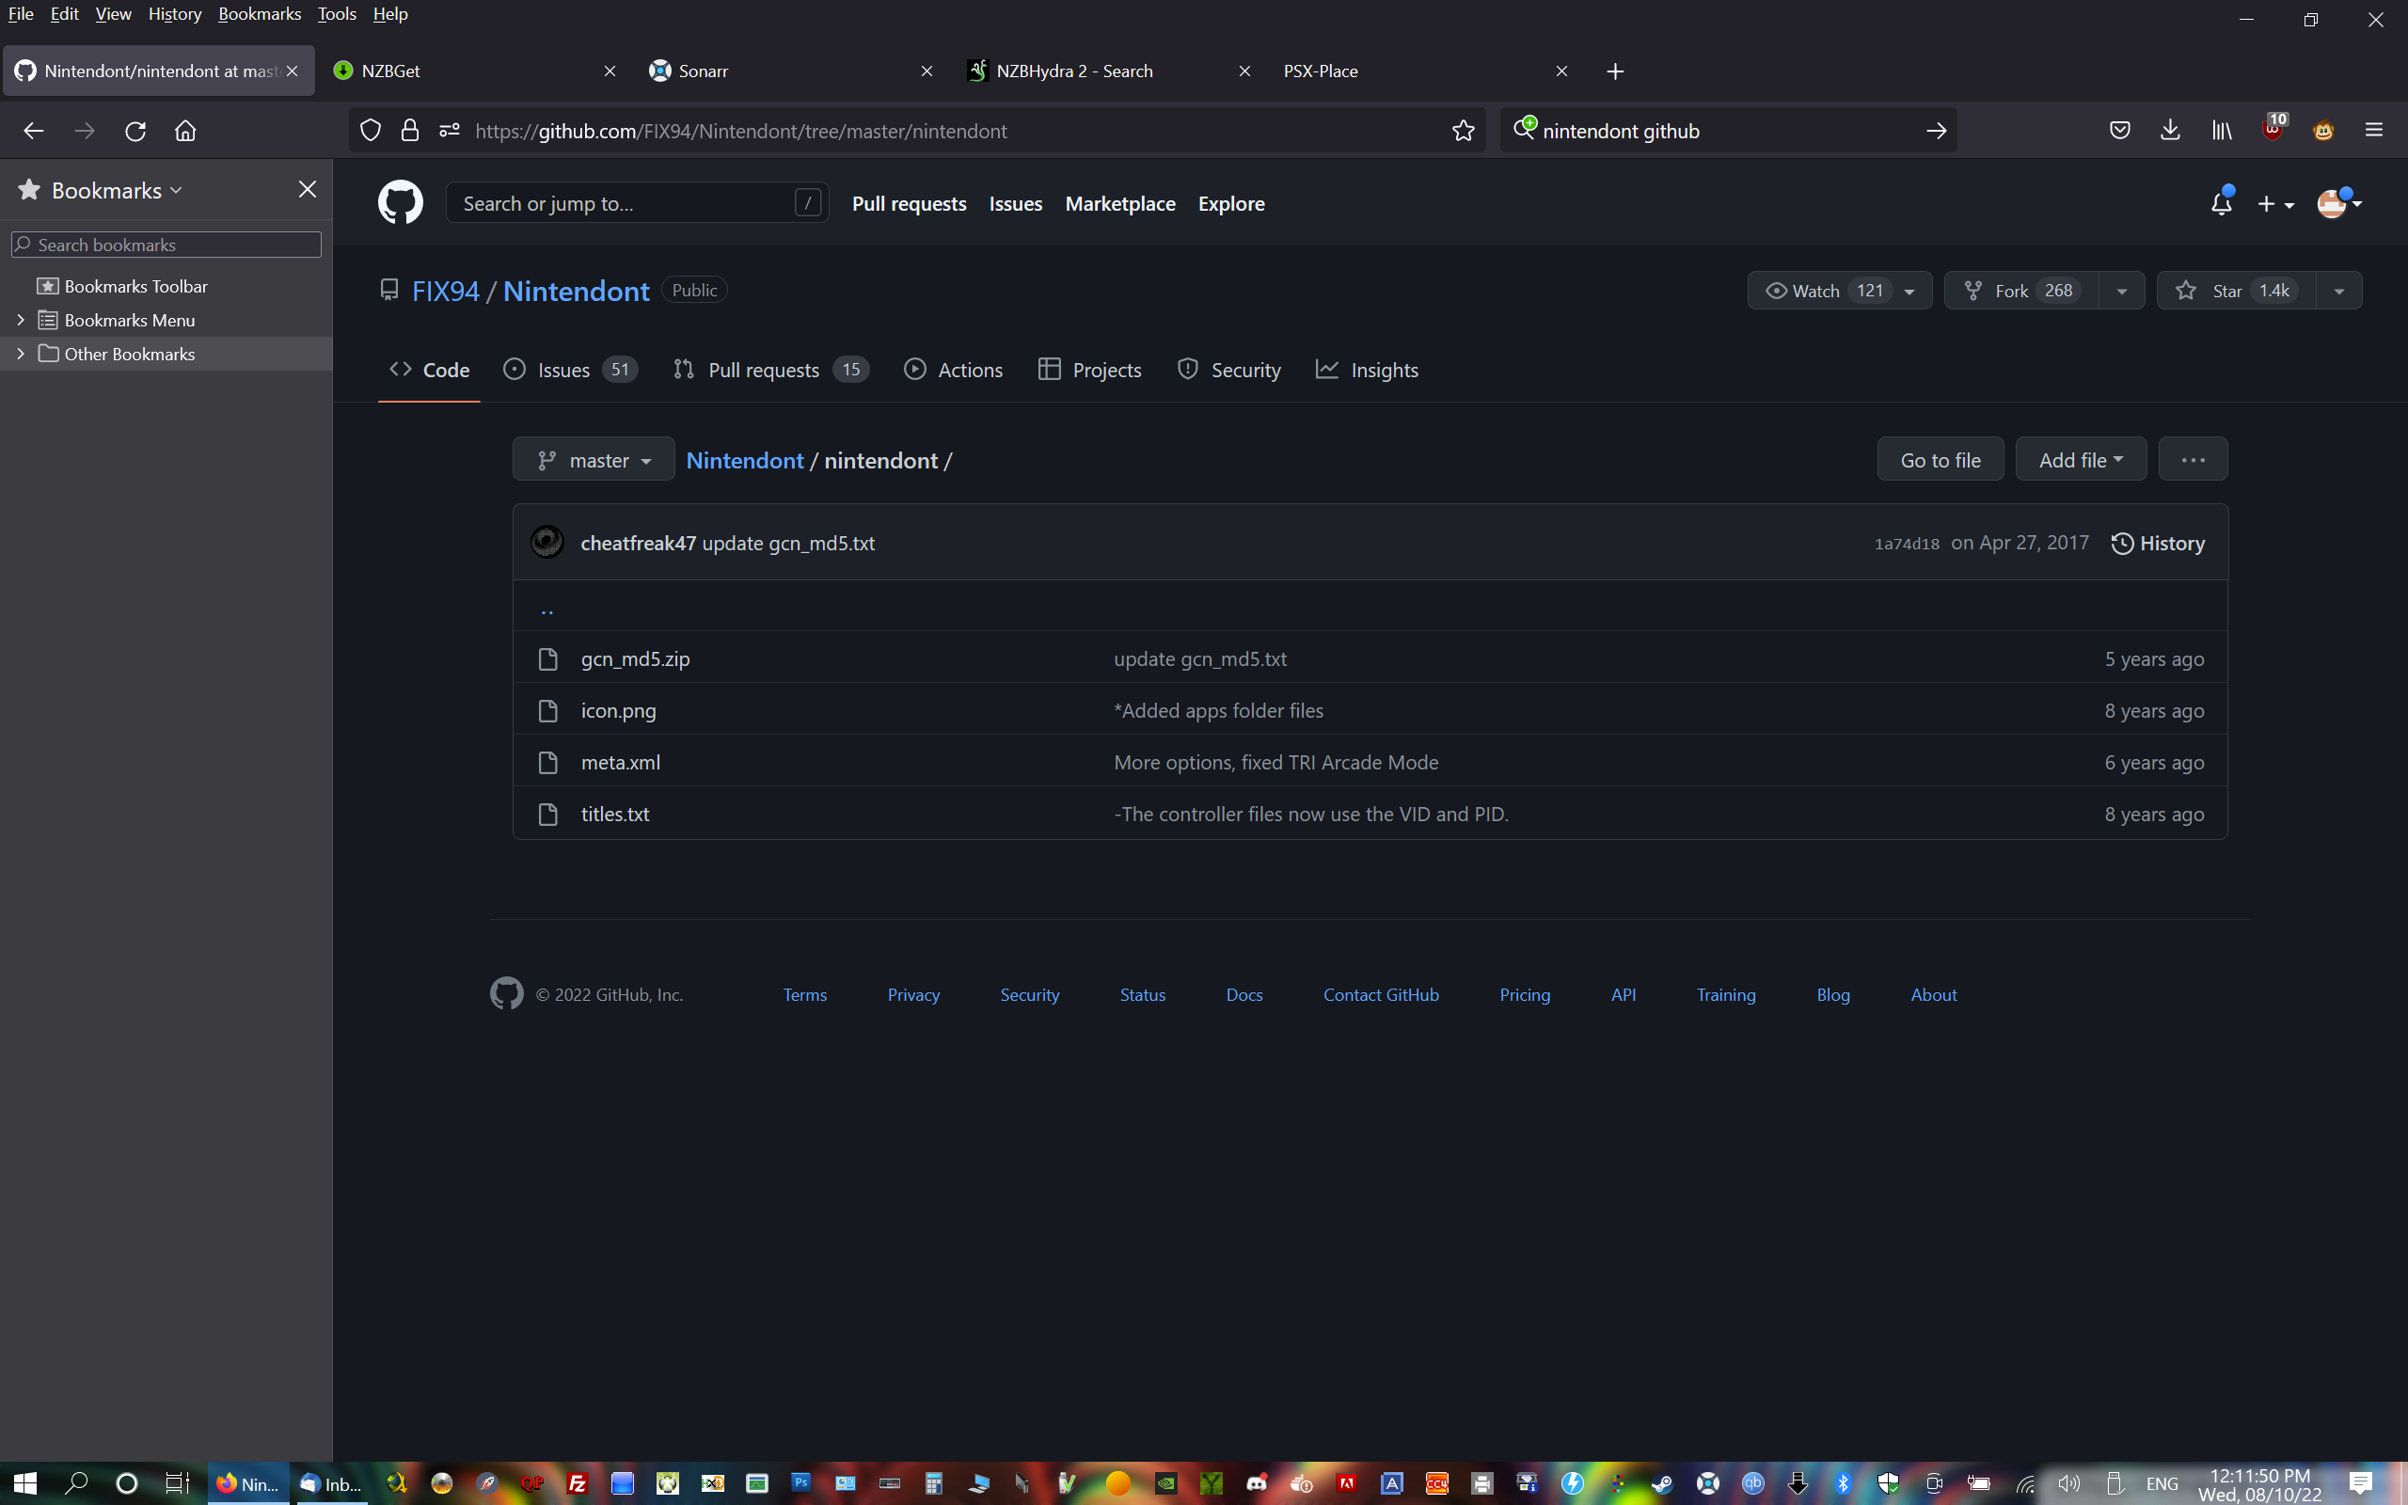Viewport: 2408px width, 1505px height.
Task: Expand the Other Bookmarks folder
Action: pyautogui.click(x=20, y=354)
